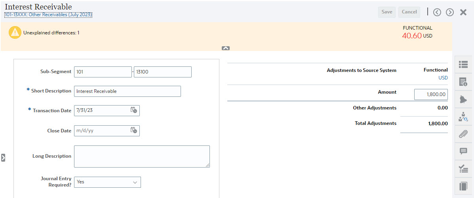474x198 pixels.
Task: Open the list view sidebar icon
Action: coord(463,64)
